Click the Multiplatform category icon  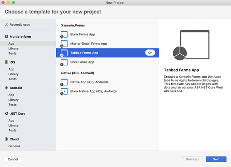pos(6,37)
